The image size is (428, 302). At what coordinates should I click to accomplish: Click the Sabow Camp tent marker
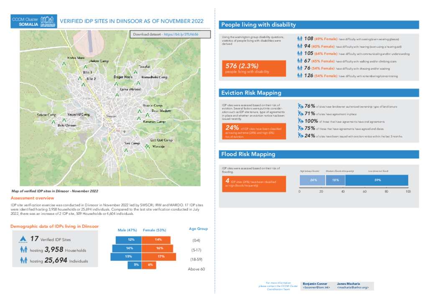click(x=53, y=122)
